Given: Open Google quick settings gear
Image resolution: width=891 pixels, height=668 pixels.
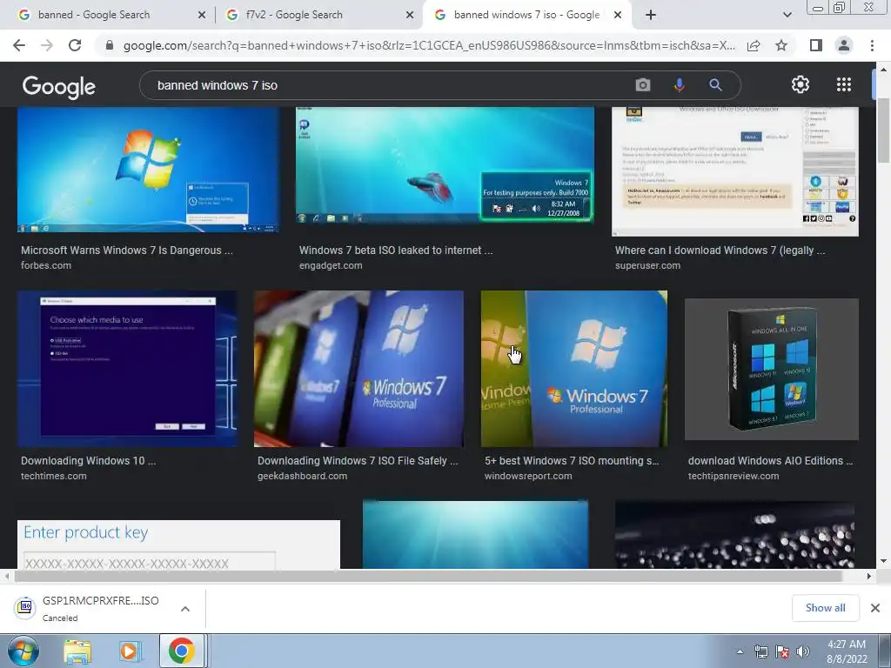Looking at the screenshot, I should pyautogui.click(x=801, y=84).
